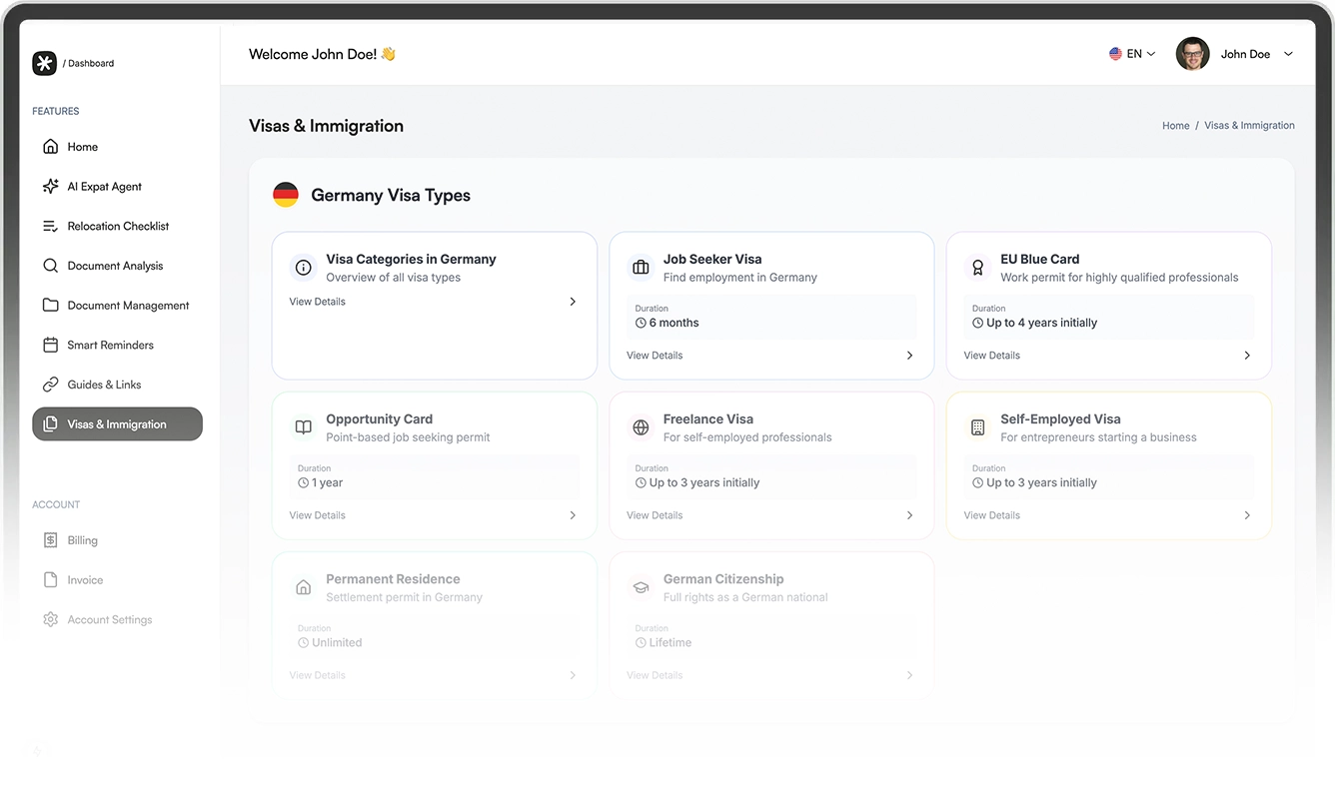The height and width of the screenshot is (799, 1335).
Task: Click the "1 year" duration value
Action: (327, 482)
